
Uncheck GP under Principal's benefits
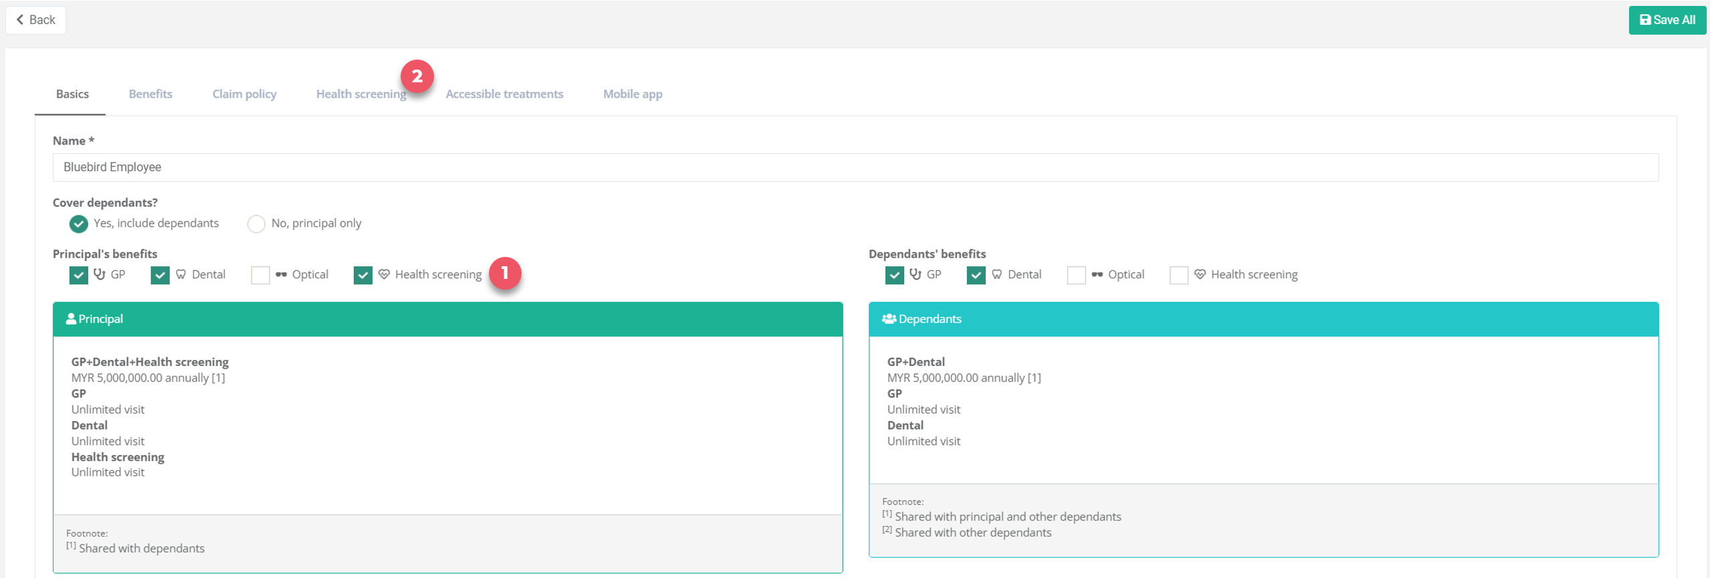point(79,275)
